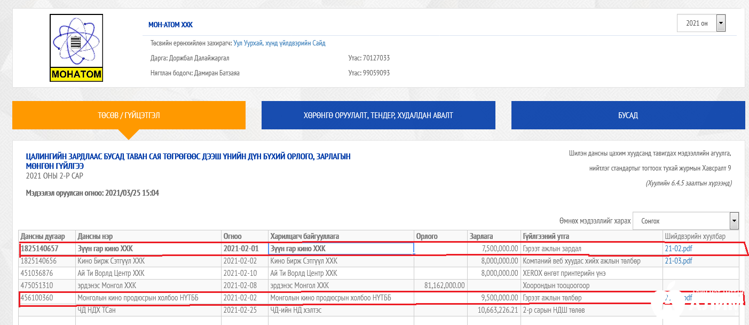
Task: Click the year selector dropdown arrow
Action: (721, 23)
